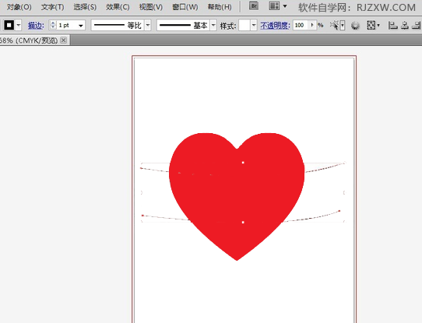Click the opacity value field showing 100
This screenshot has width=422, height=323.
301,25
